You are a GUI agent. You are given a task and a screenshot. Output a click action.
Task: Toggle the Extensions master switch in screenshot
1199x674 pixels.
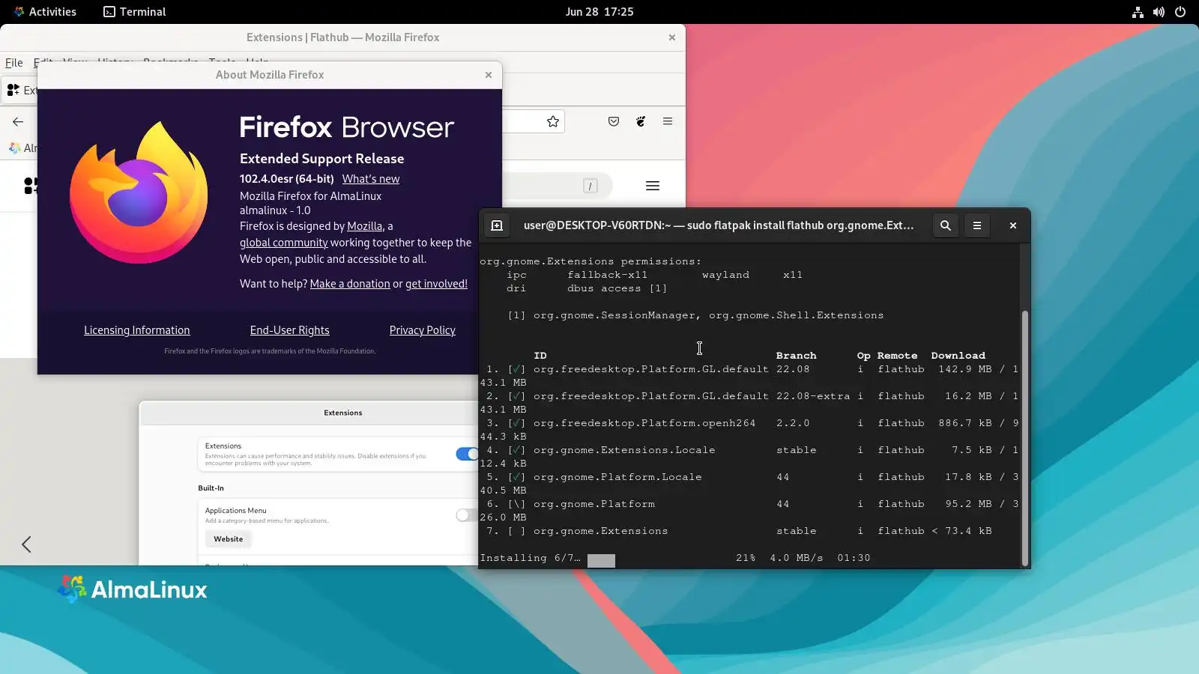pyautogui.click(x=467, y=454)
